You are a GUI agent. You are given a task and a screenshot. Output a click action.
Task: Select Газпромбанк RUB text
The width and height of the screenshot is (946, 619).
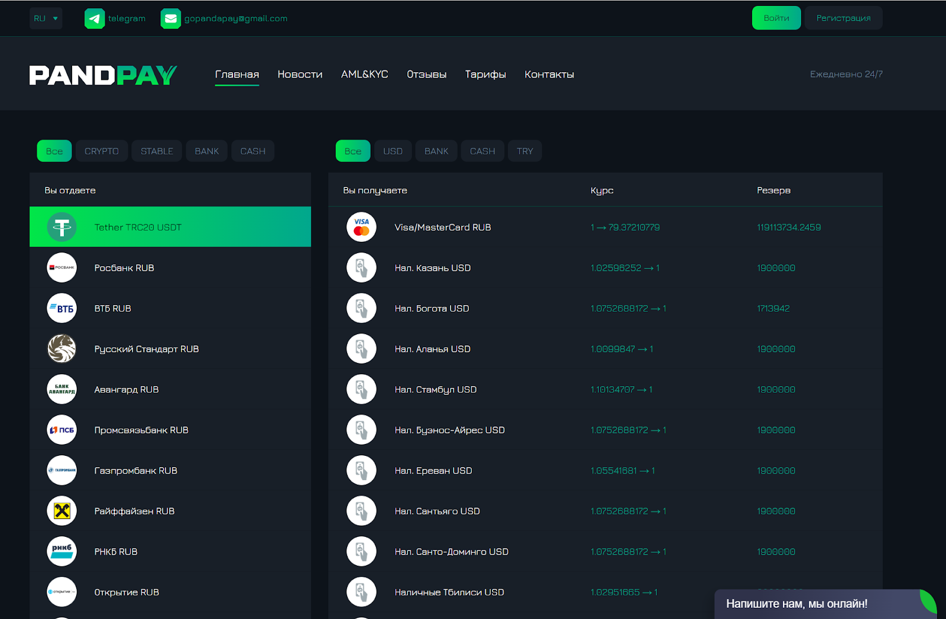(x=136, y=471)
